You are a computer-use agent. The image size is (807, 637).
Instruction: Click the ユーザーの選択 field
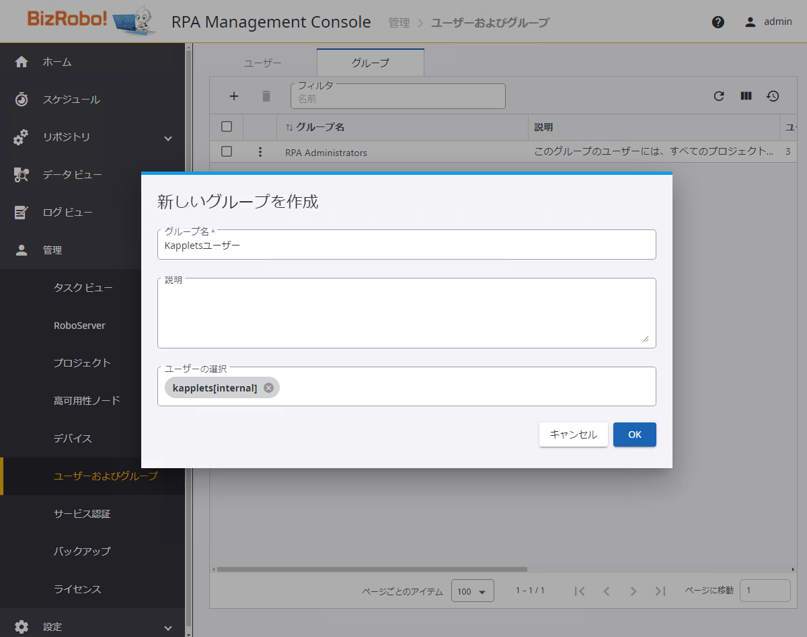[407, 387]
